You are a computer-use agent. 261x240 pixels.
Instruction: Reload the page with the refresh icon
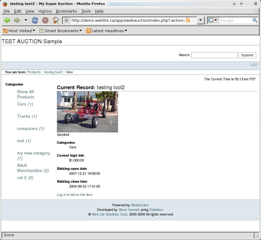tap(35, 20)
